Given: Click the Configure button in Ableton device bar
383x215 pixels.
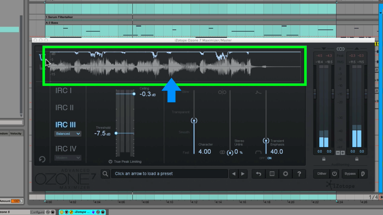Looking at the screenshot, I should [x=37, y=212].
